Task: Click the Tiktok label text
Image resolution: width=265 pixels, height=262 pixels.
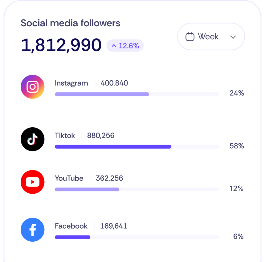Action: [65, 136]
